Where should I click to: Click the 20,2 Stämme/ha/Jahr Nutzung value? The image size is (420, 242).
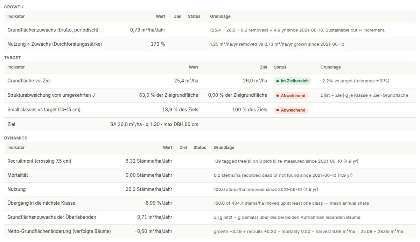coord(149,189)
